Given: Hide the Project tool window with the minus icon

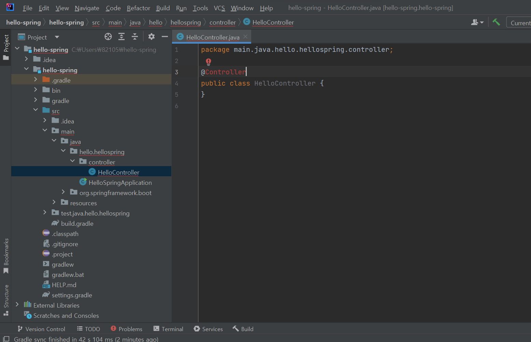Looking at the screenshot, I should tap(165, 36).
